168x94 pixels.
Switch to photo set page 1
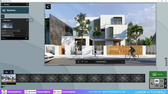pos(2,87)
